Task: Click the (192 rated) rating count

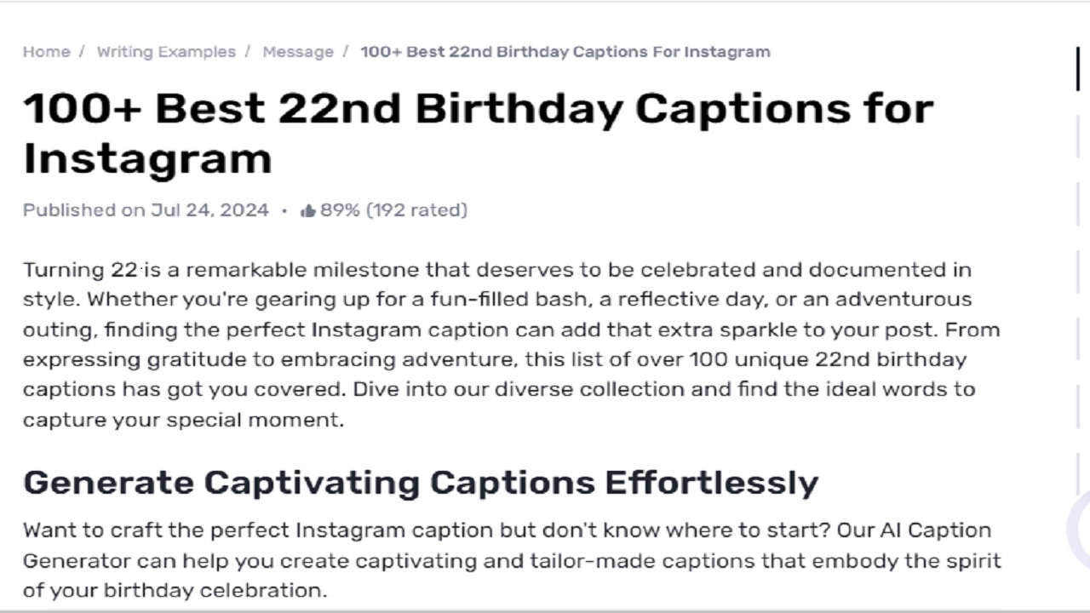Action: pyautogui.click(x=416, y=209)
